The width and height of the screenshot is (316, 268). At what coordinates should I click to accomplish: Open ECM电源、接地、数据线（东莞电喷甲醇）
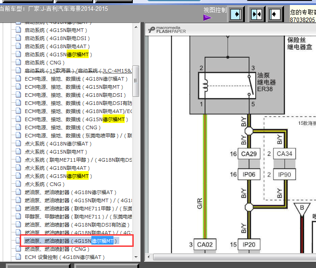tap(78, 136)
